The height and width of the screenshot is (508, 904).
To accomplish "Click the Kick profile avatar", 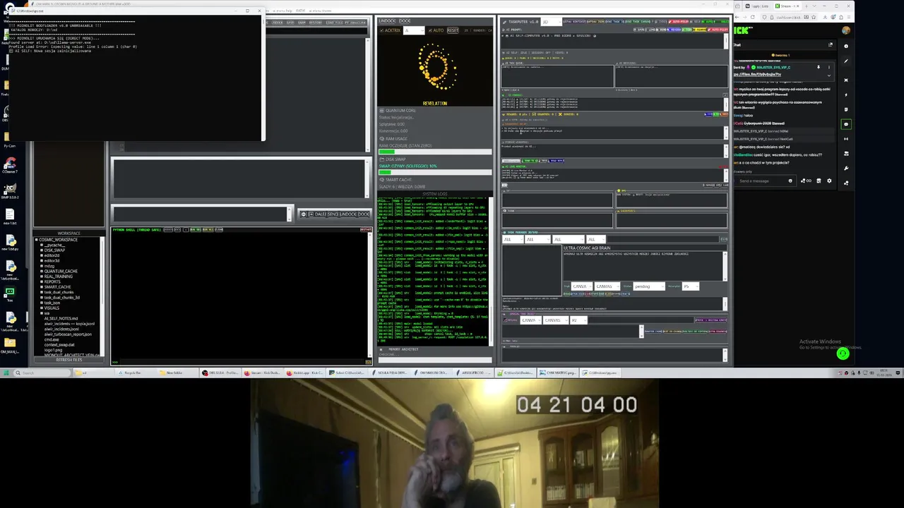I will coord(846,30).
